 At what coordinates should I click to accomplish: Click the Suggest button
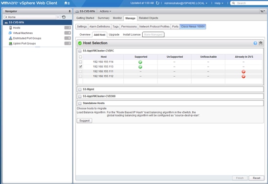click(x=85, y=120)
